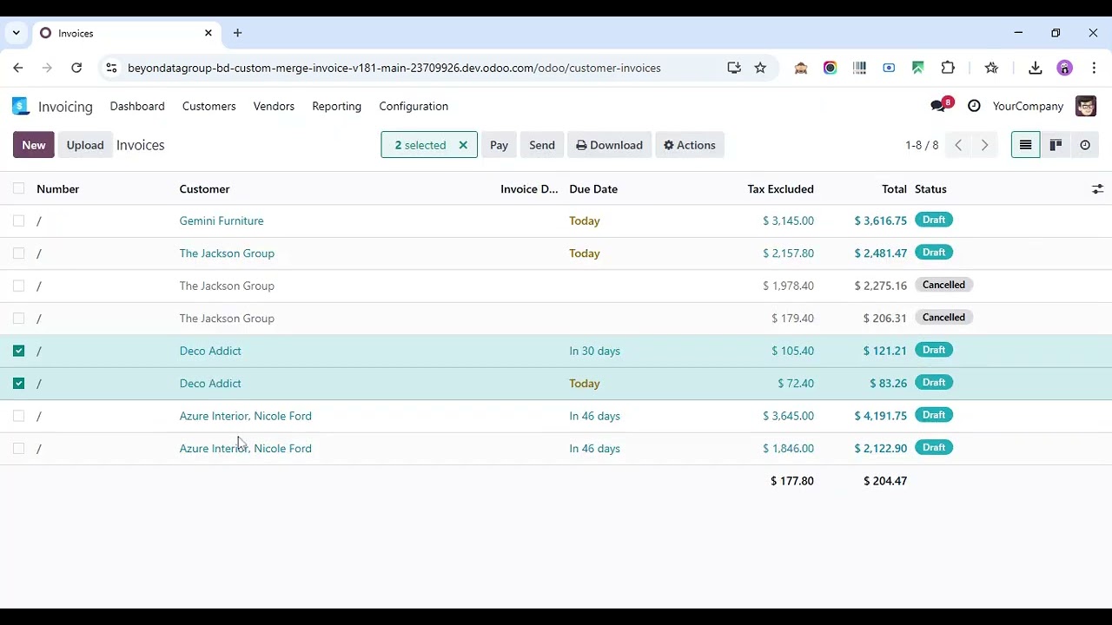Viewport: 1112px width, 625px height.
Task: Check Azure Interior $ 2,122.90 row checkbox
Action: 18,449
